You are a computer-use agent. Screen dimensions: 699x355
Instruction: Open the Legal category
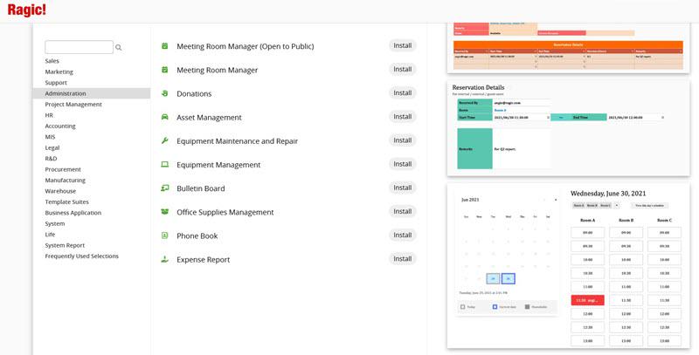click(52, 147)
